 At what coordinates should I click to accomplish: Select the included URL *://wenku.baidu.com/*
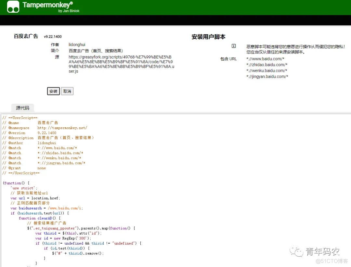266,71
